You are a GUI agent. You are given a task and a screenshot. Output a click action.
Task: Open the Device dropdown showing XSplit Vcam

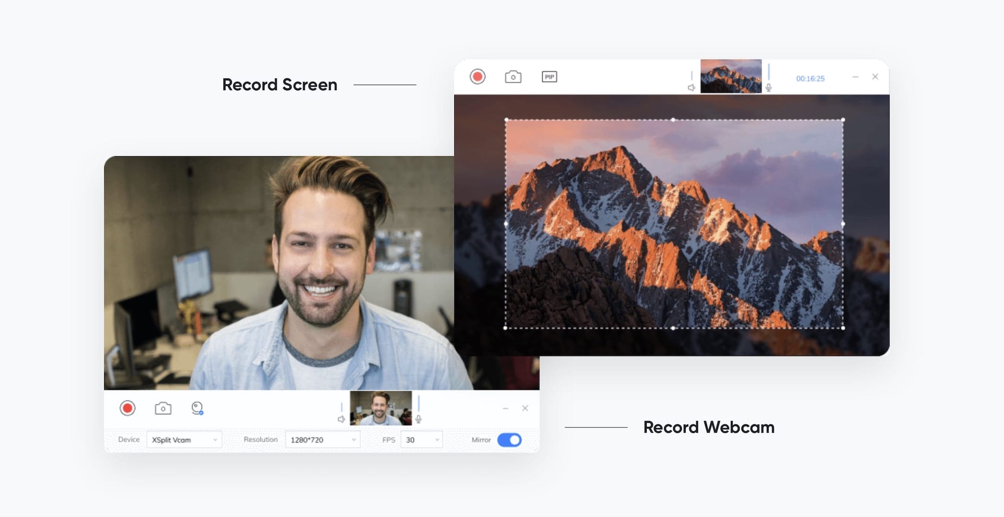click(184, 440)
